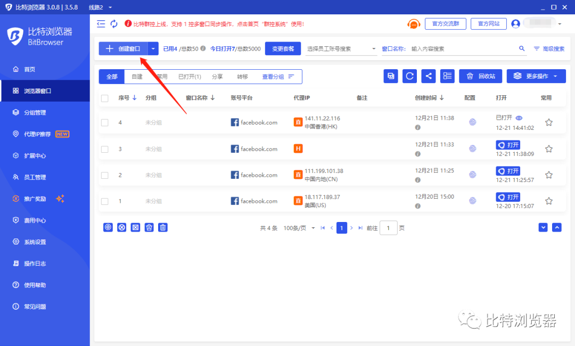The image size is (575, 346).
Task: Expand the 创建窗口 button's dropdown arrow
Action: tap(153, 48)
